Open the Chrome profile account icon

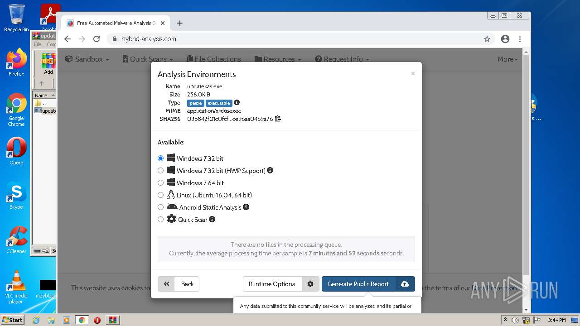(505, 39)
